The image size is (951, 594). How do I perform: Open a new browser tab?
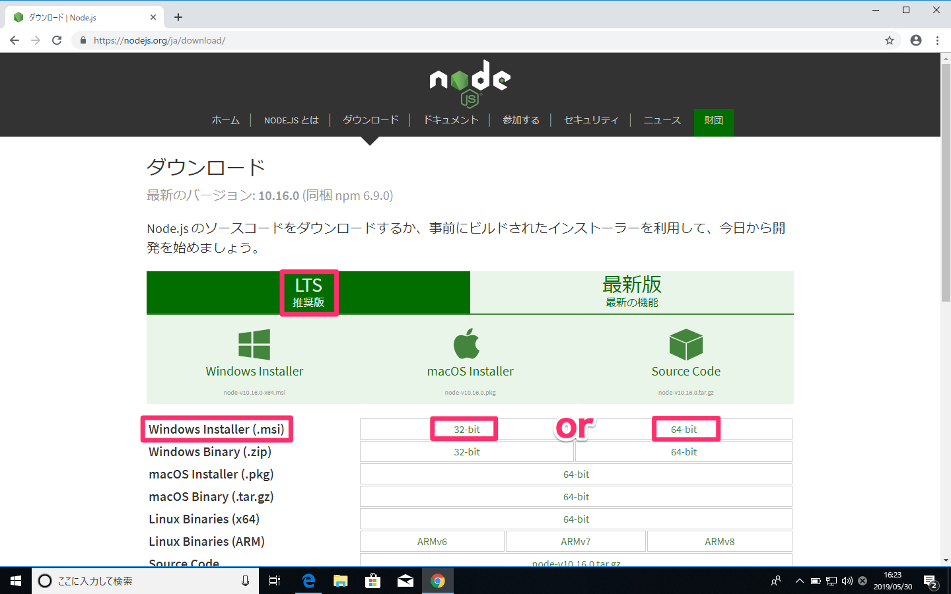(x=178, y=17)
